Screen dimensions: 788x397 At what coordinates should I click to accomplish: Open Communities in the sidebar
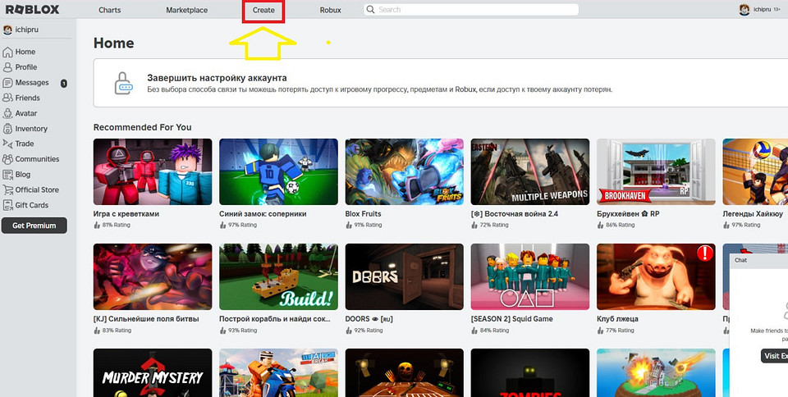pyautogui.click(x=36, y=159)
